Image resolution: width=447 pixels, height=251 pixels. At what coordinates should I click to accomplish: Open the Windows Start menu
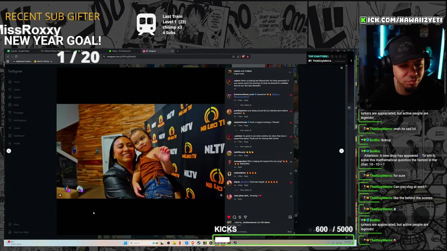coord(125,243)
